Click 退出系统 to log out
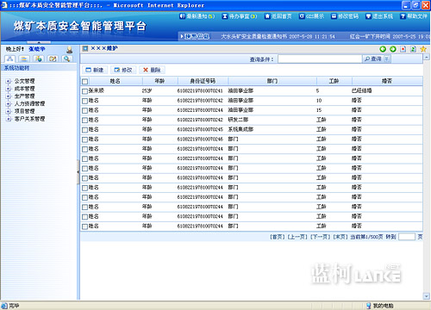Screen dimensions: 431x310 [x=379, y=16]
